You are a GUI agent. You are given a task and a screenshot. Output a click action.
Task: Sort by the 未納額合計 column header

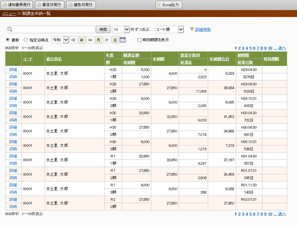point(219,59)
